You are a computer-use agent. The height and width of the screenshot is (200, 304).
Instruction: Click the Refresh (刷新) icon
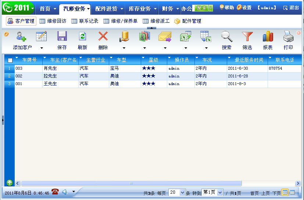tap(83, 36)
